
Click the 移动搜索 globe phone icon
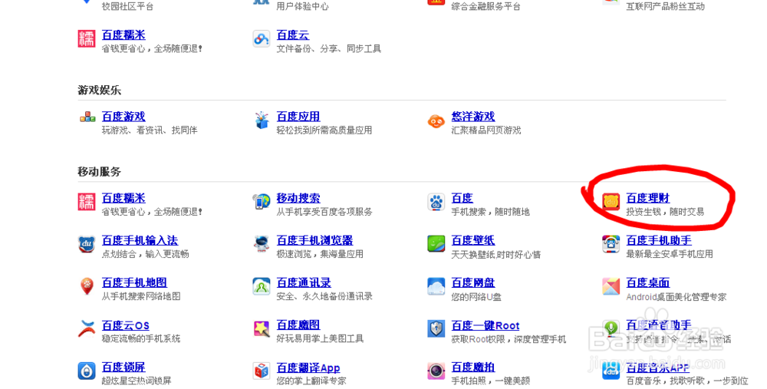pos(262,202)
